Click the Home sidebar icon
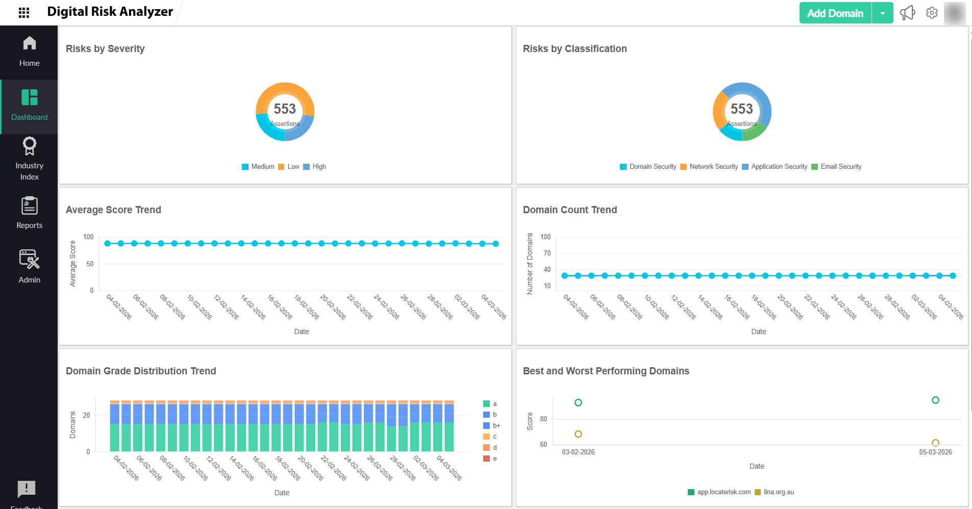The height and width of the screenshot is (509, 972). click(29, 44)
